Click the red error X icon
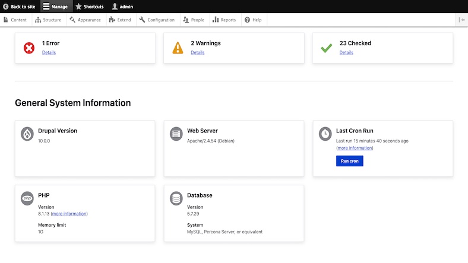468x263 pixels. click(x=29, y=47)
